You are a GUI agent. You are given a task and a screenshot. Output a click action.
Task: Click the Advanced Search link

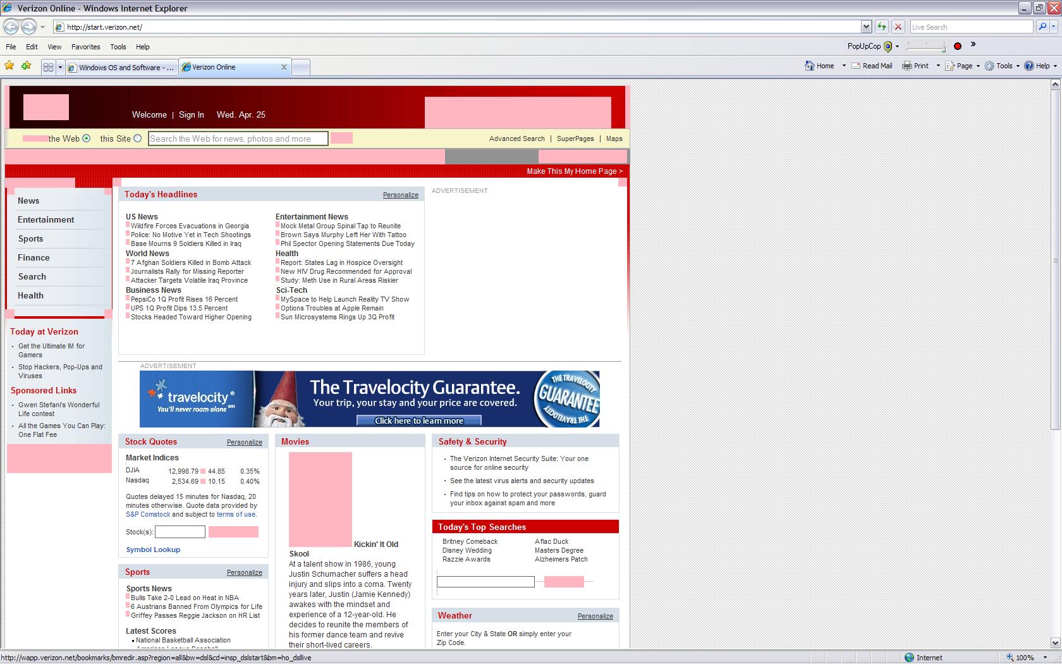[x=516, y=138]
